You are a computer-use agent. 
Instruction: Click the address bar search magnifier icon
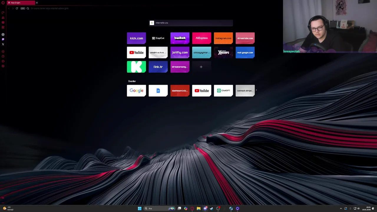pyautogui.click(x=28, y=8)
